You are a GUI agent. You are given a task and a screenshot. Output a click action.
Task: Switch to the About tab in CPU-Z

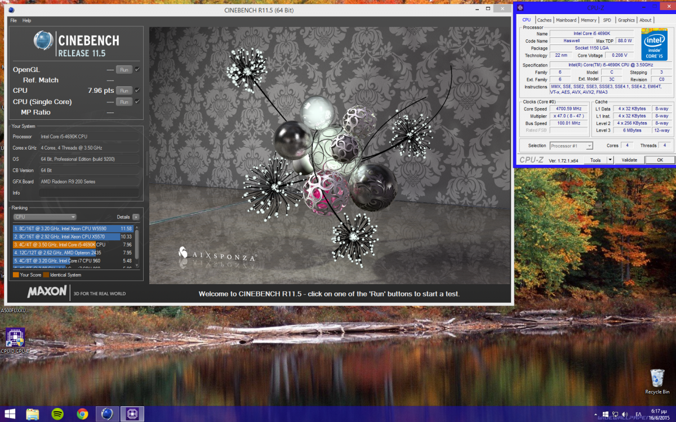(646, 20)
